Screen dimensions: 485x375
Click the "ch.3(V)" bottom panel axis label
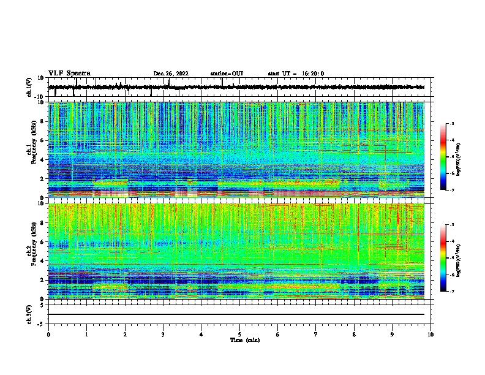pyautogui.click(x=29, y=314)
